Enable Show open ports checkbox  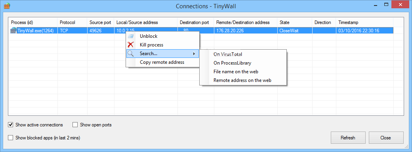point(75,125)
